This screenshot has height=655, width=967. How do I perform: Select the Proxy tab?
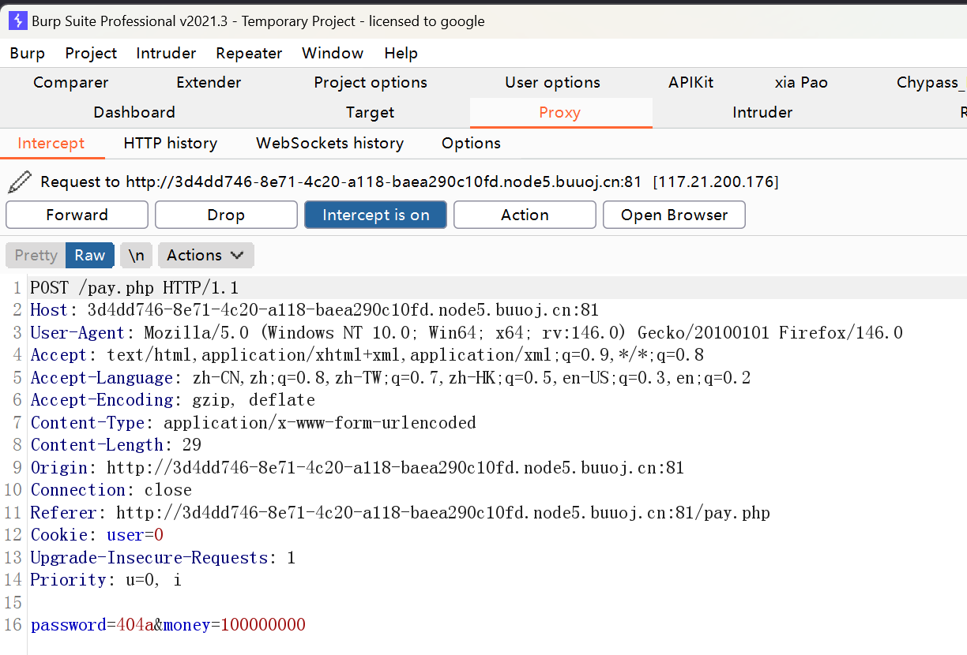(560, 112)
